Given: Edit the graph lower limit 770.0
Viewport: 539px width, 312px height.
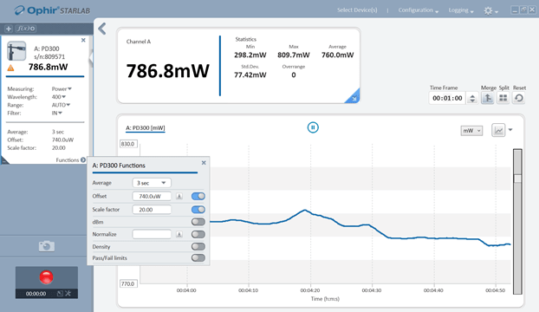Looking at the screenshot, I should click(128, 283).
